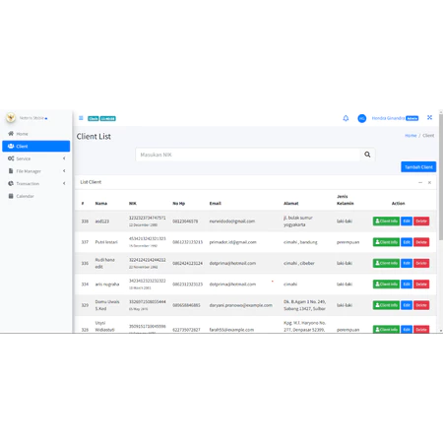This screenshot has height=443, width=443.
Task: Close the List Client card with the X
Action: [x=429, y=182]
